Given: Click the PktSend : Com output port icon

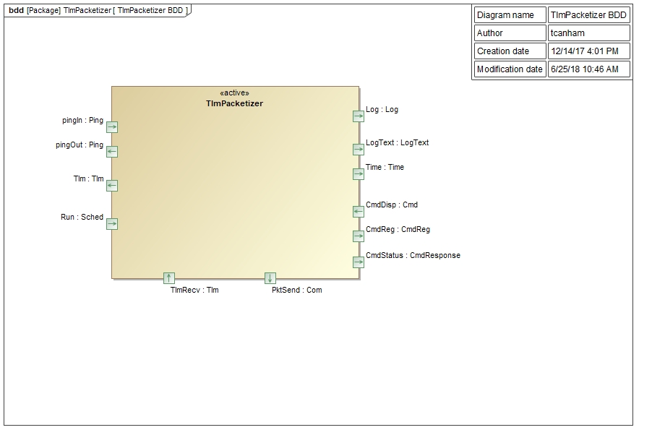Looking at the screenshot, I should (270, 277).
